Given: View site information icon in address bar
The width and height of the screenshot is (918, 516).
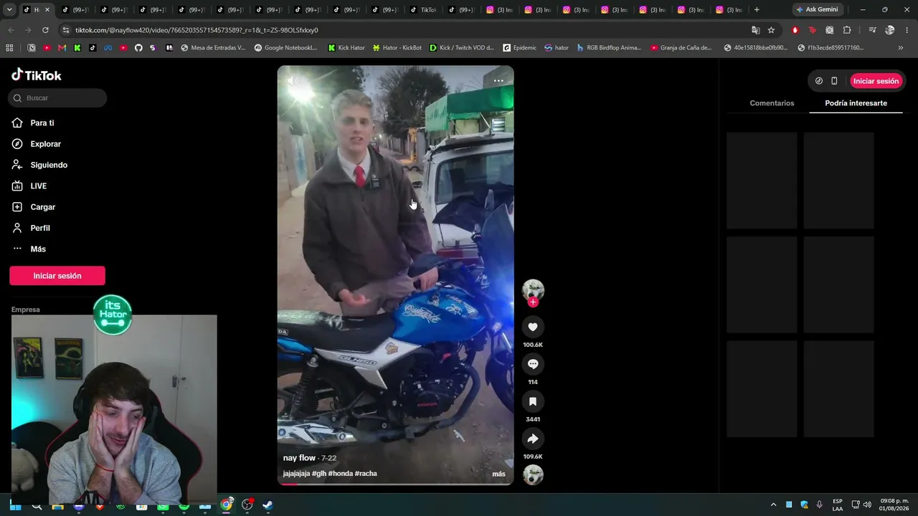Looking at the screenshot, I should pyautogui.click(x=66, y=30).
